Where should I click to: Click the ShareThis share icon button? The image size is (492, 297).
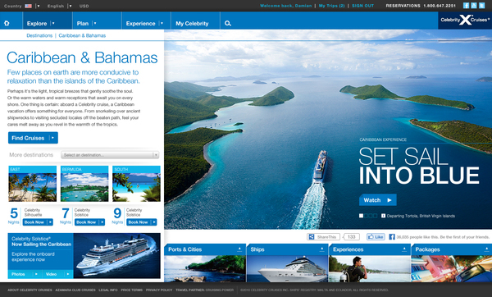(x=324, y=237)
